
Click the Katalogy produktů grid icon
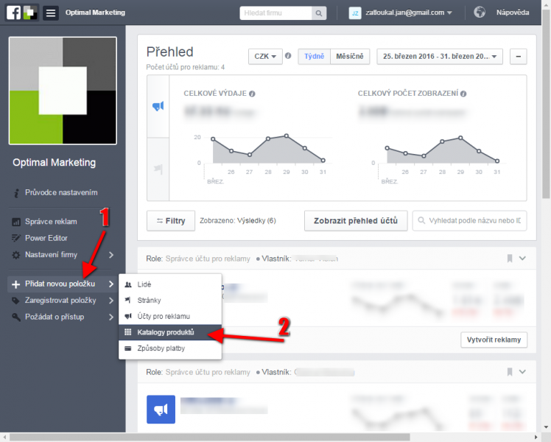point(128,332)
